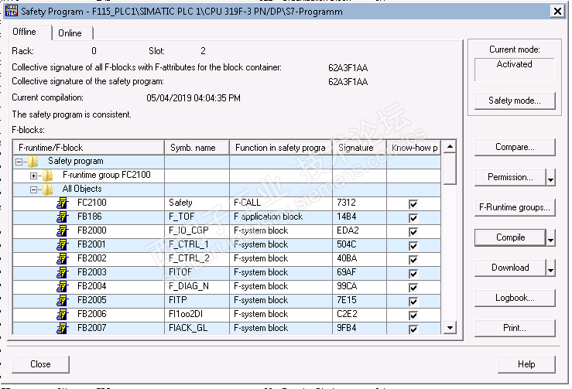Click the F_IO_CGP symbolic name cell
Viewport: 572px width, 389px height.
197,230
